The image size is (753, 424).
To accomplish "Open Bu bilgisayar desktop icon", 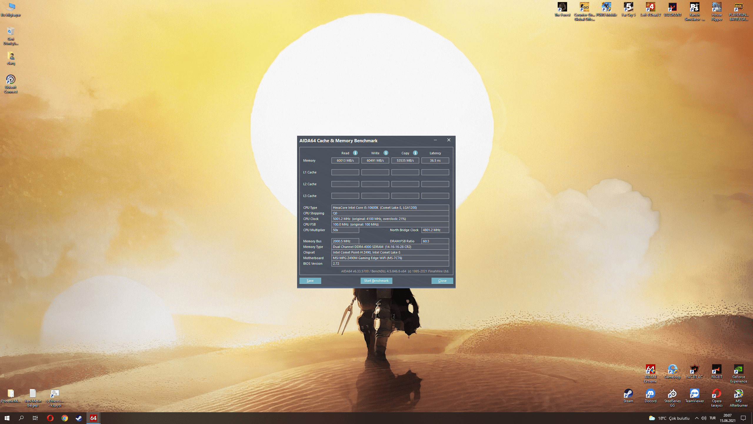I will 11,9.
